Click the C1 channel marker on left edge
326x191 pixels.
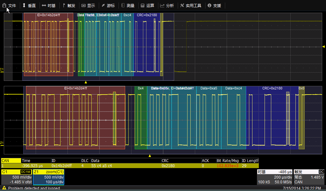2,70
